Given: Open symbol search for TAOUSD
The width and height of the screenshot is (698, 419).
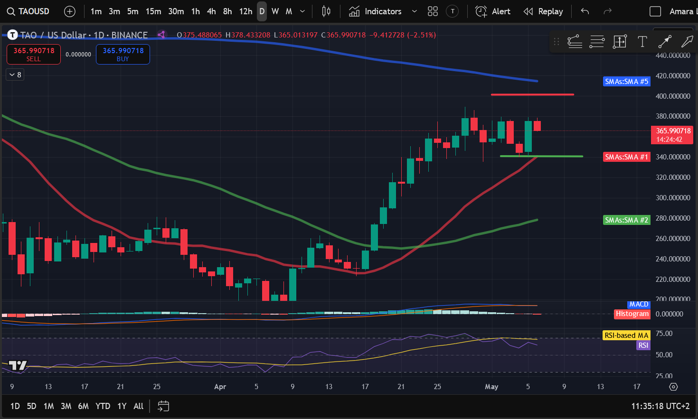Looking at the screenshot, I should (28, 11).
